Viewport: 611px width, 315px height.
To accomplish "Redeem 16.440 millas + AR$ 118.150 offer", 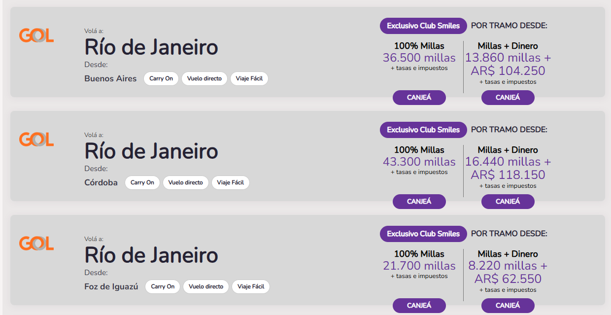I will coord(508,202).
